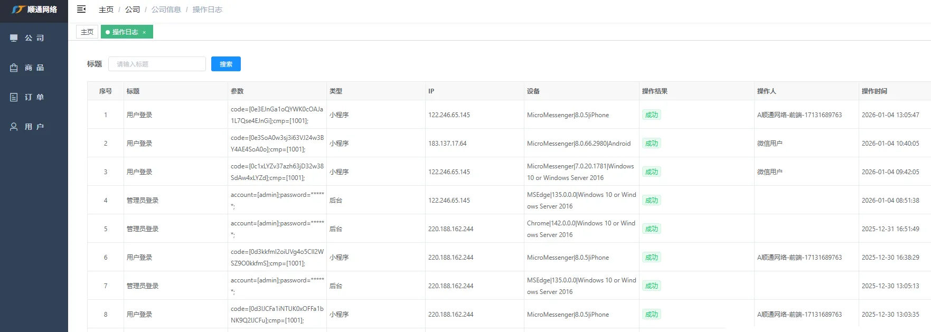Select the 操作日志 tab
931x332 pixels.
click(x=125, y=32)
